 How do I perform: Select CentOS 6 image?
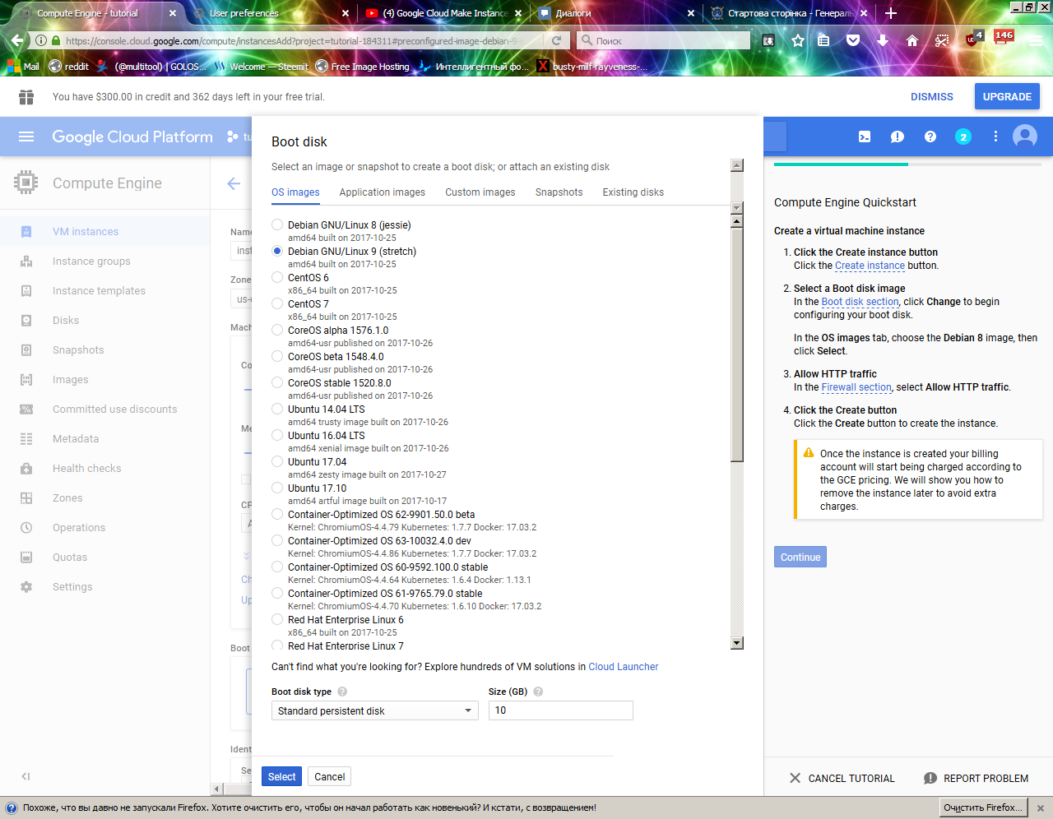coord(277,277)
